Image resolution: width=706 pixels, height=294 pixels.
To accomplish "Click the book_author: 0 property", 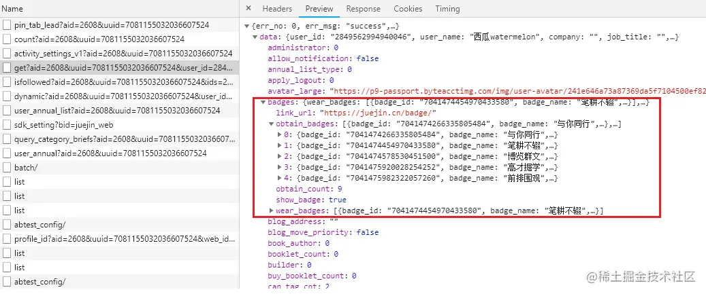I will 298,243.
